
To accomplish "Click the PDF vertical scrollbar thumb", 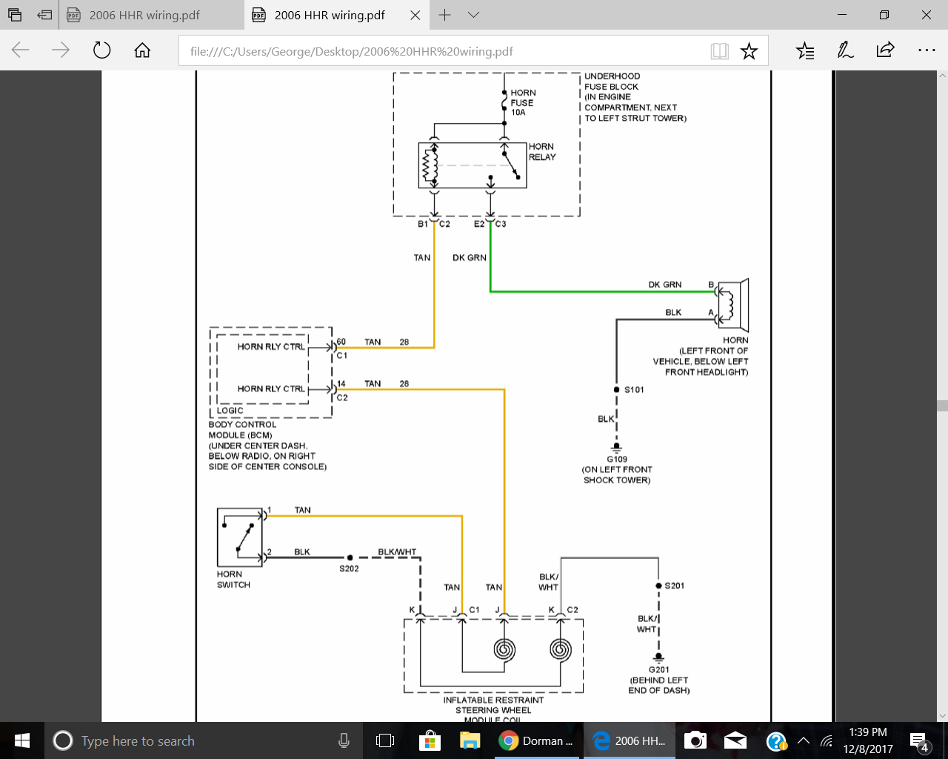I will pos(942,405).
